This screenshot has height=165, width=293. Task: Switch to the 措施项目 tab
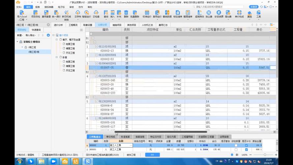[117, 25]
